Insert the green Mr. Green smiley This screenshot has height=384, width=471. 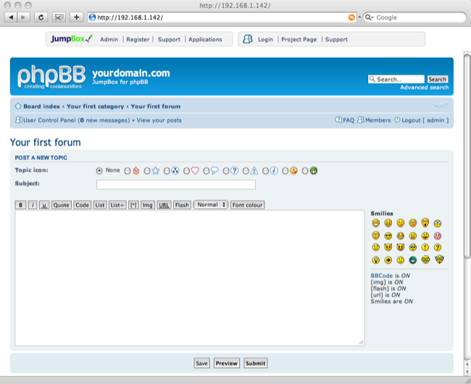(x=413, y=260)
